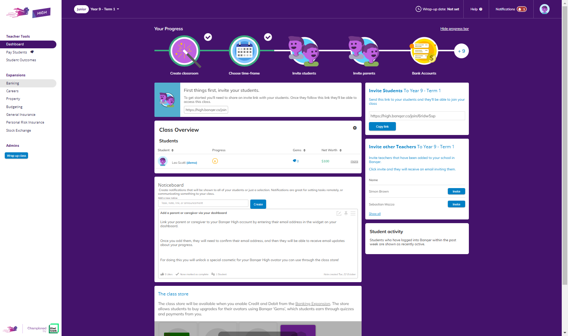Open the Banking expansion

coord(28,83)
